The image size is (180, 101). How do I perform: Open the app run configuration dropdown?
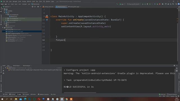click(122, 4)
